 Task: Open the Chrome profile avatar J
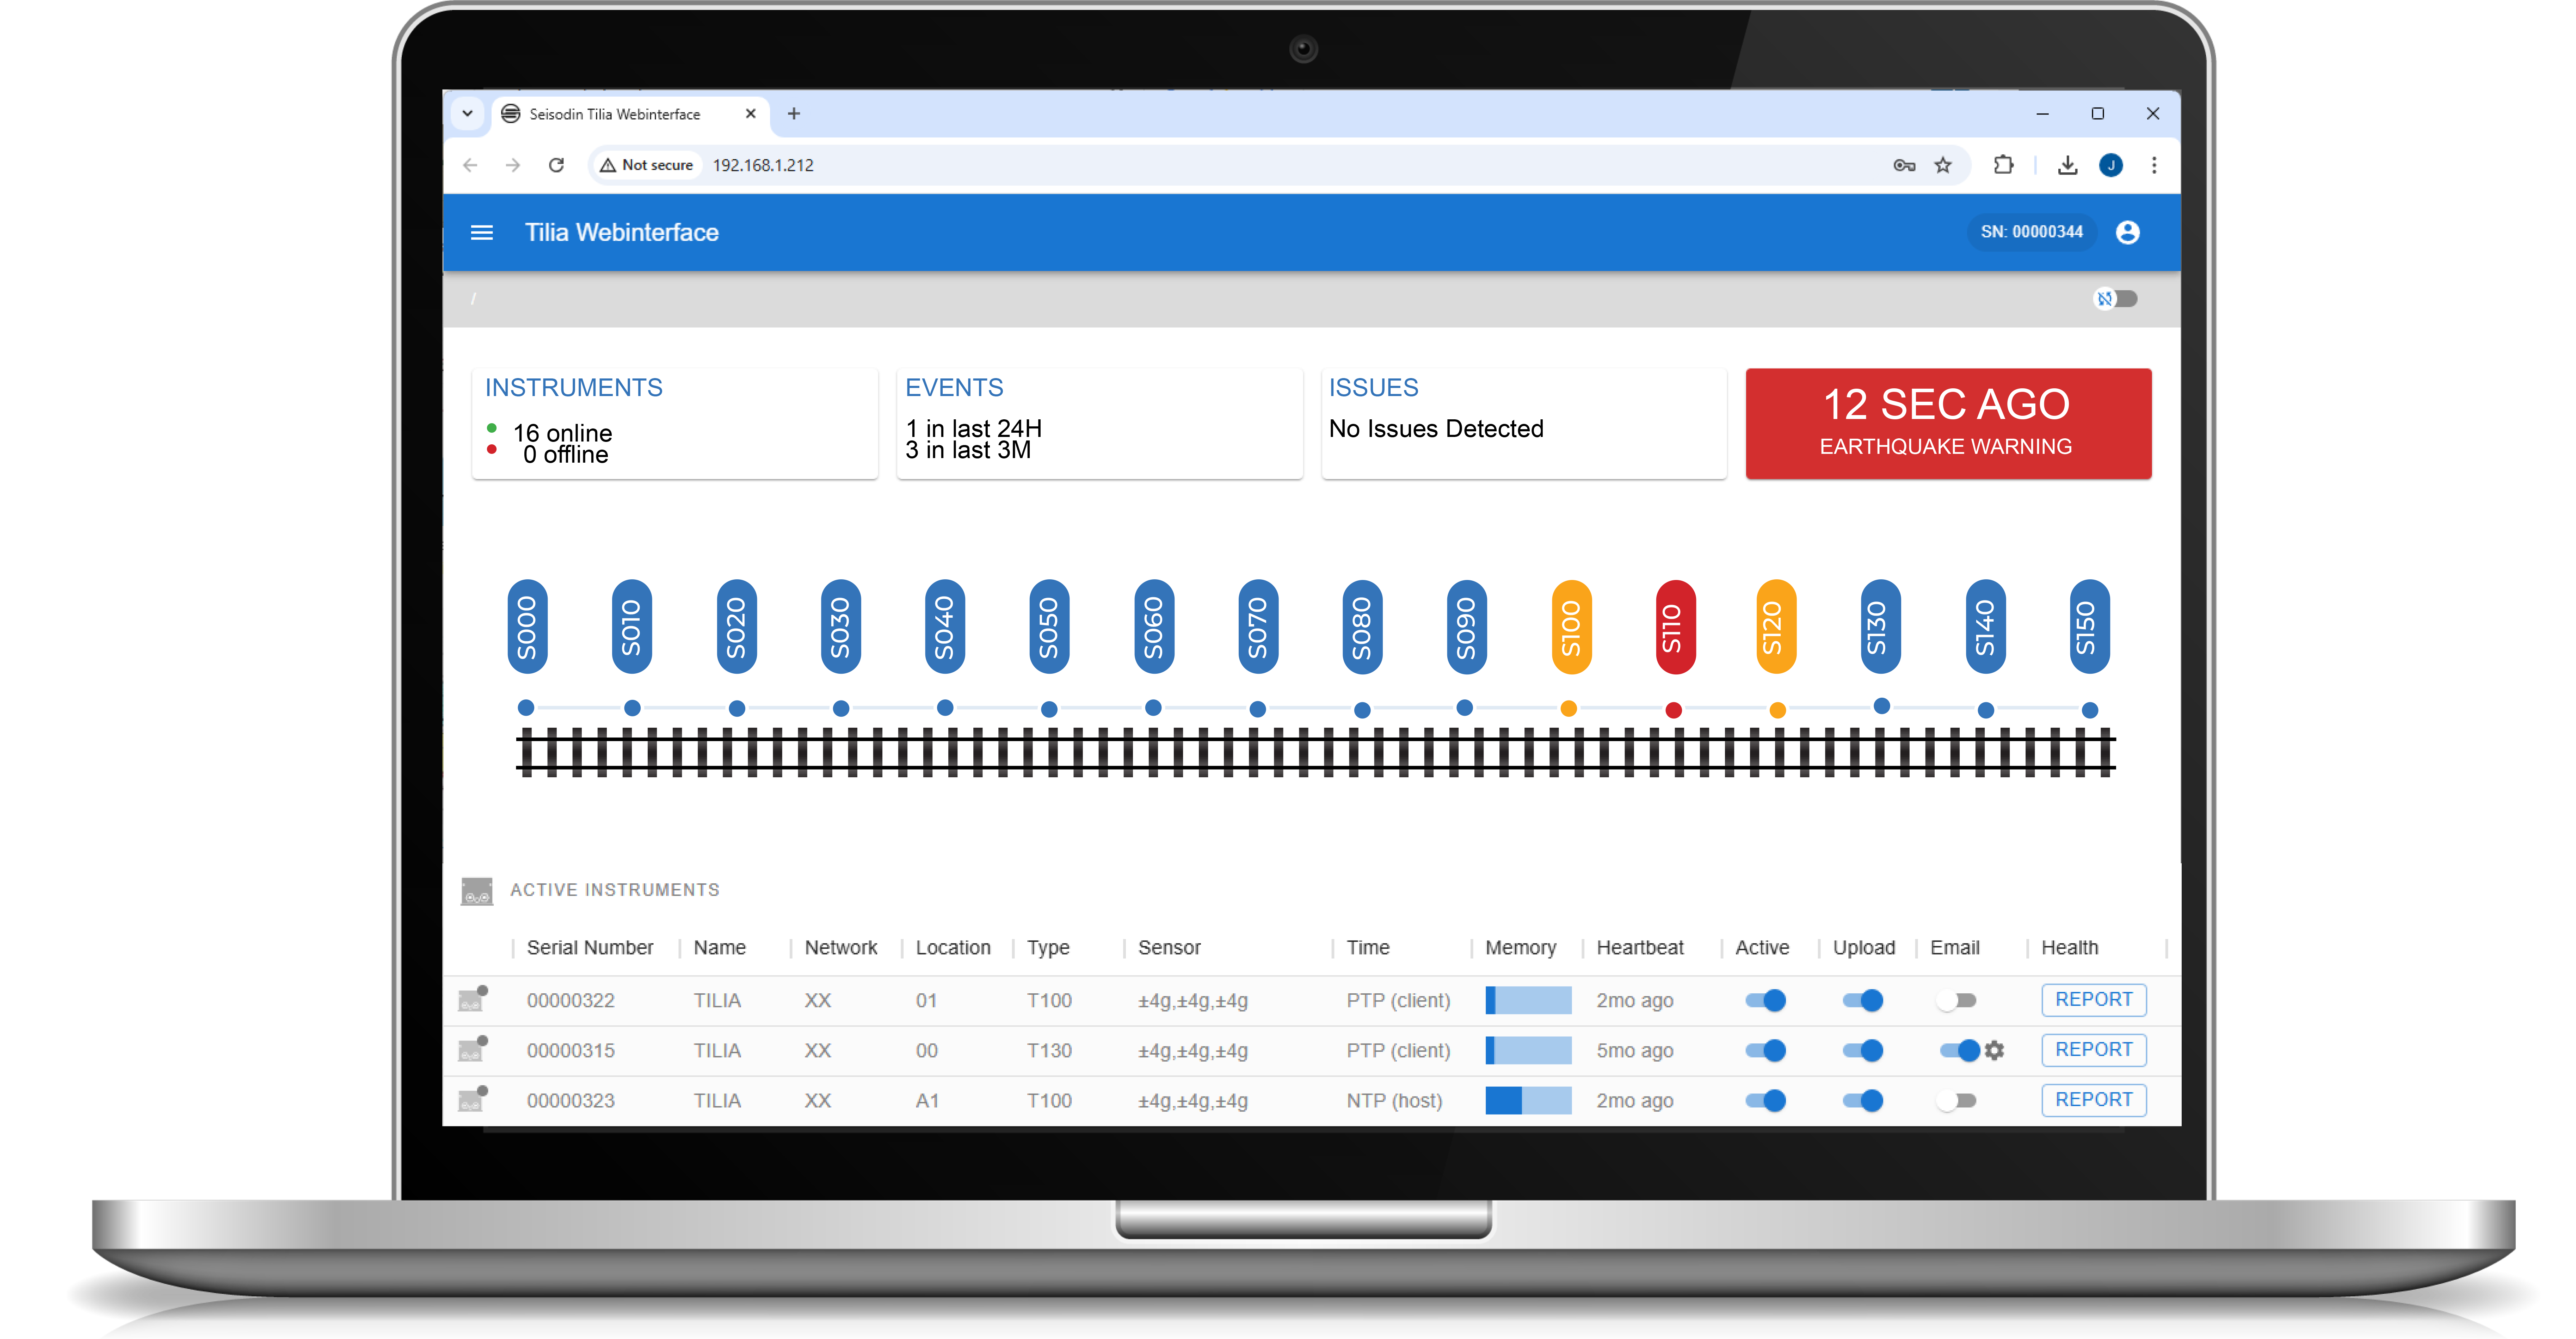[2110, 165]
